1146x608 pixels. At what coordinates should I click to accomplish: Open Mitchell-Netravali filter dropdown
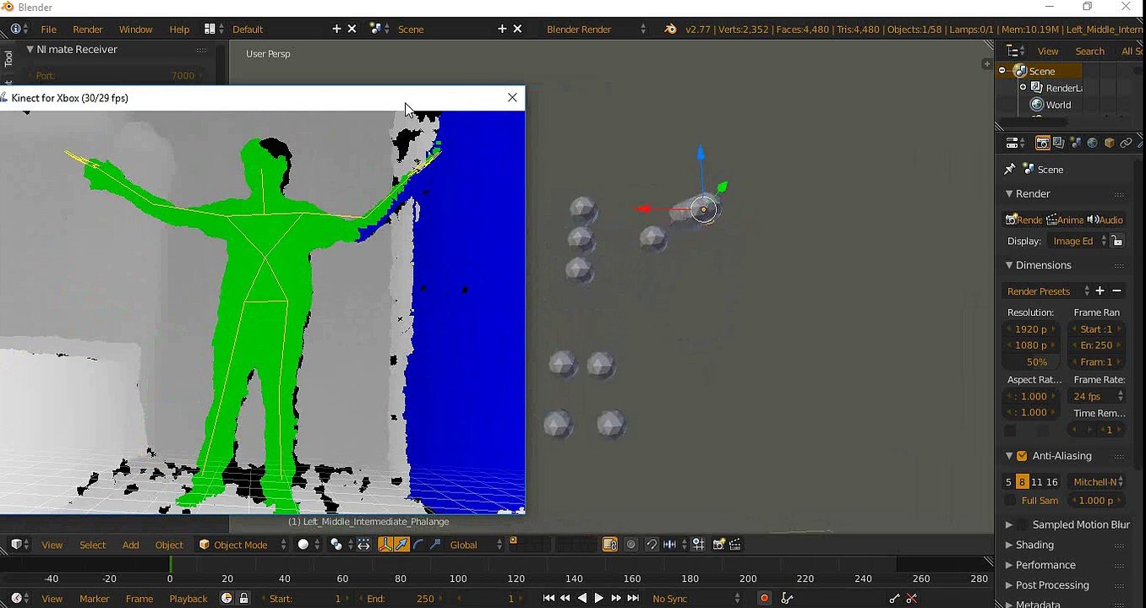1098,481
